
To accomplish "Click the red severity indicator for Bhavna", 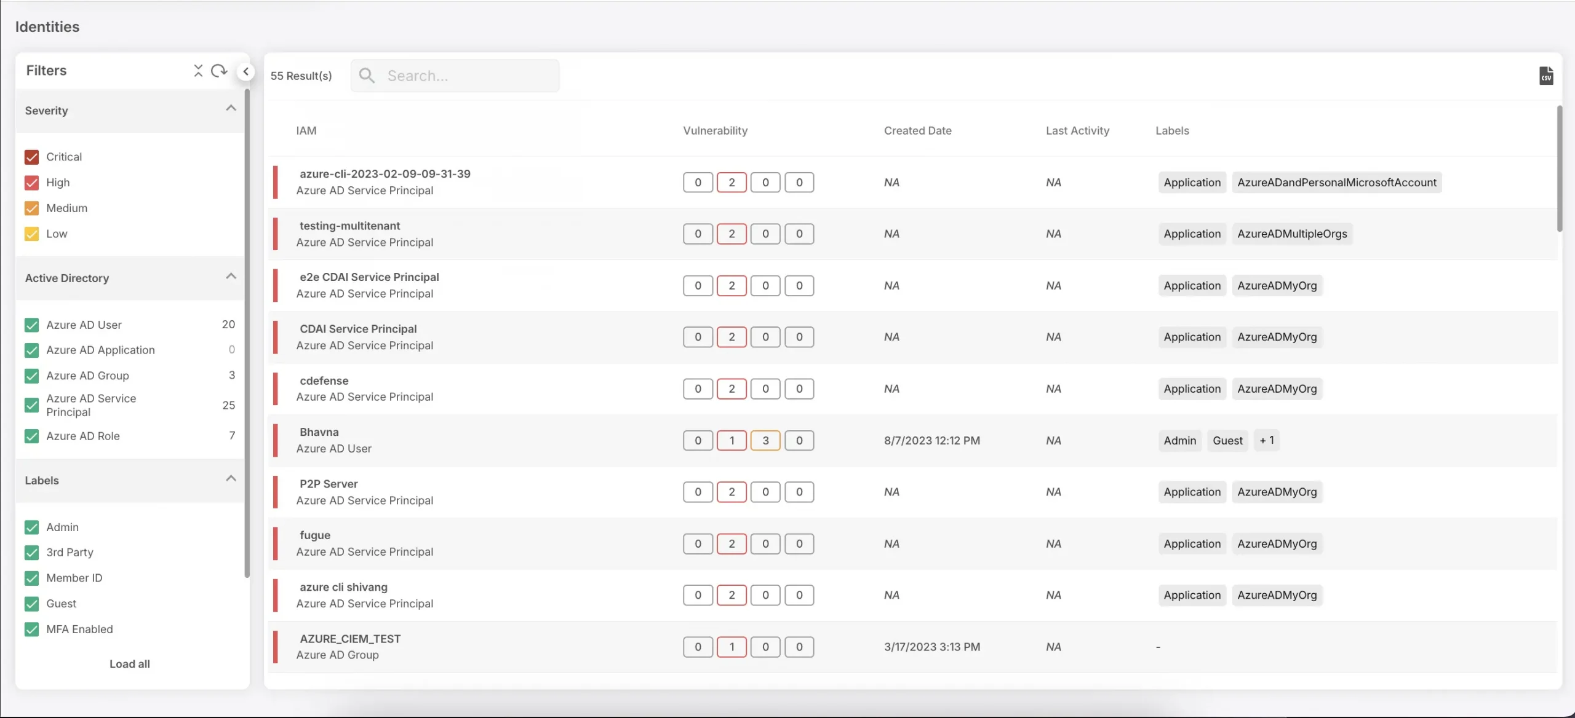I will [274, 440].
